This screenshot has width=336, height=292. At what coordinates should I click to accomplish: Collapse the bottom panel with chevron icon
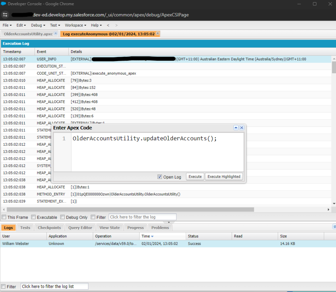tap(334, 227)
